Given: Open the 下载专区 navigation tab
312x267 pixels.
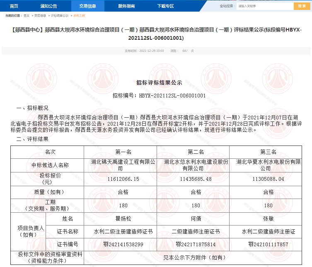Looking at the screenshot, I should tap(165, 6).
